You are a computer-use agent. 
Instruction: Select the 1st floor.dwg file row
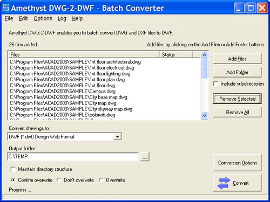(x=63, y=86)
